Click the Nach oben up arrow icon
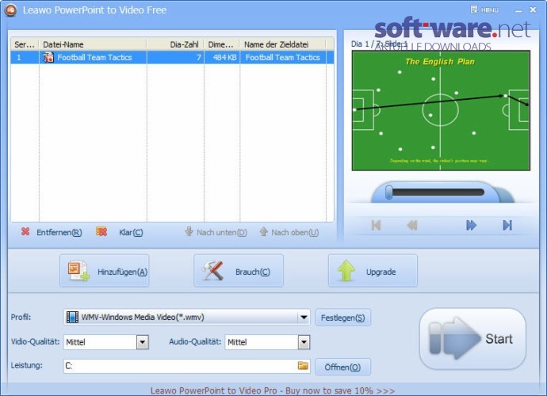The height and width of the screenshot is (396, 547). pyautogui.click(x=264, y=231)
